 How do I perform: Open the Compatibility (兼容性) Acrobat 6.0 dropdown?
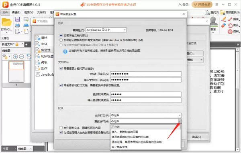106,30
